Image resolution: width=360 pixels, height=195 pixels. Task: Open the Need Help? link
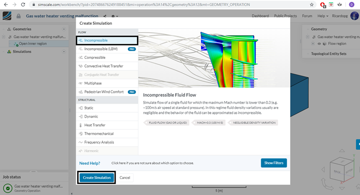(x=89, y=163)
